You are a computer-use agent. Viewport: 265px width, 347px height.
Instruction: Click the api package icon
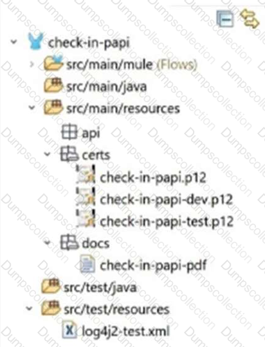tap(69, 132)
